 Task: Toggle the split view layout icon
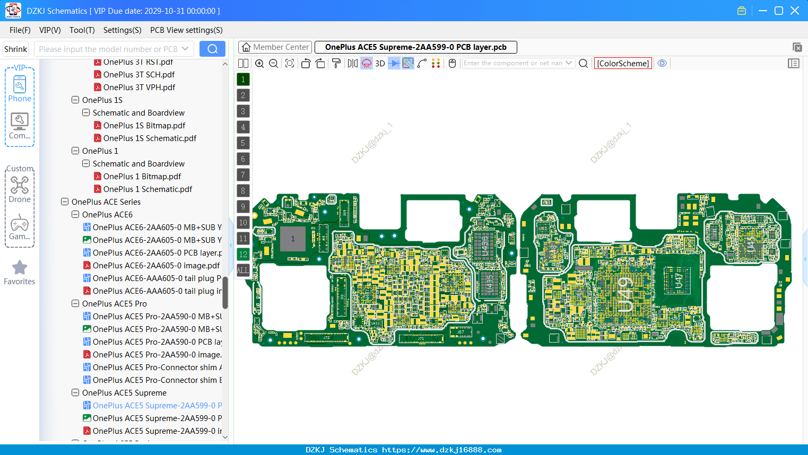pos(244,63)
